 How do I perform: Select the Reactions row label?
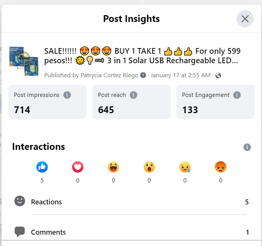(46, 202)
